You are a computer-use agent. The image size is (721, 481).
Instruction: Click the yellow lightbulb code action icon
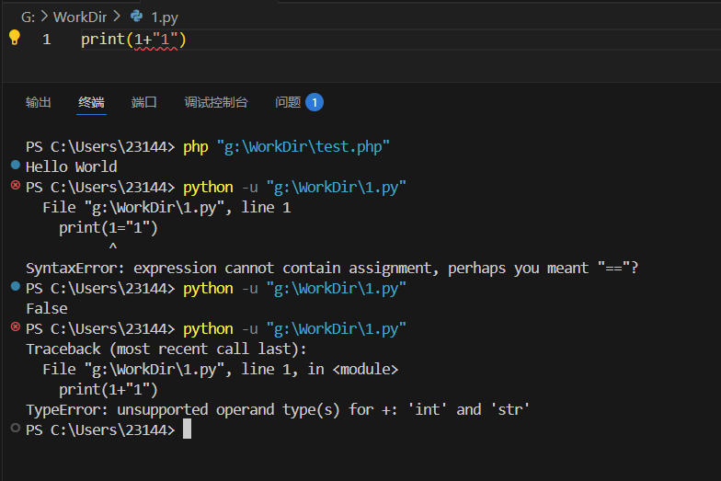point(14,38)
